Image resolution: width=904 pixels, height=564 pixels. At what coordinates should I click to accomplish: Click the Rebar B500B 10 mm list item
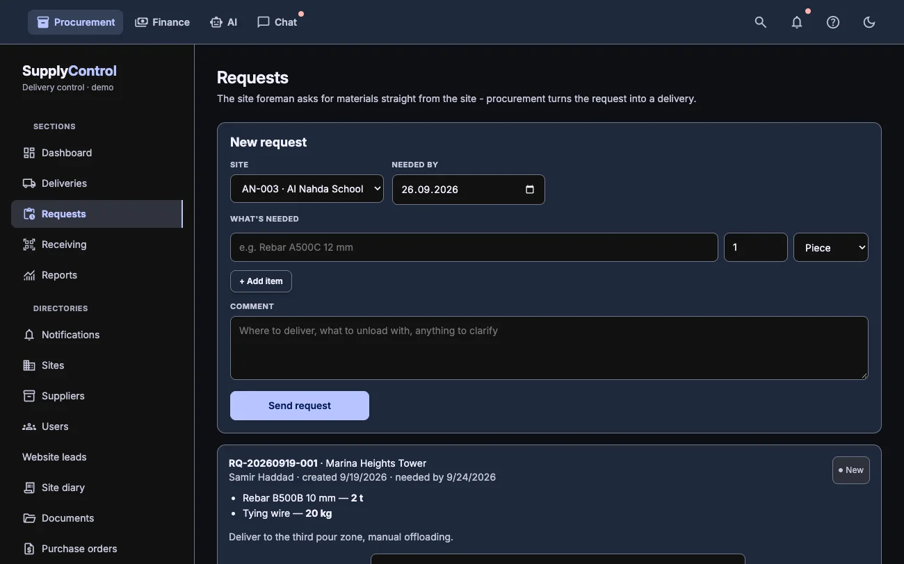[x=303, y=498]
